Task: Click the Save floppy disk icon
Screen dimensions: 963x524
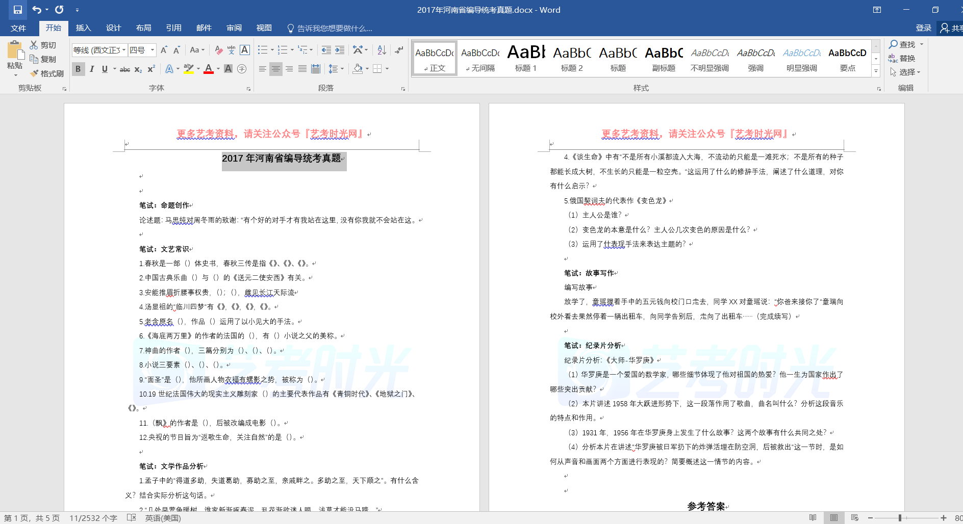Action: [17, 10]
